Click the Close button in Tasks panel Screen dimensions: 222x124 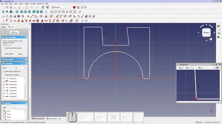pyautogui.click(x=15, y=32)
